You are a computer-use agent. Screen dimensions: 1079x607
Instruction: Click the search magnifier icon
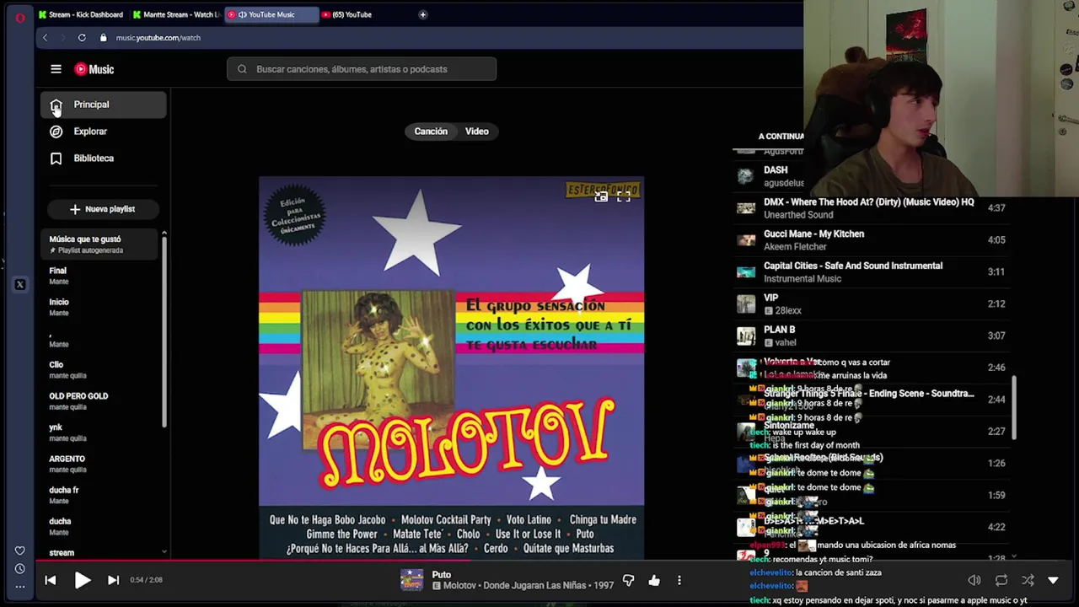pos(242,69)
